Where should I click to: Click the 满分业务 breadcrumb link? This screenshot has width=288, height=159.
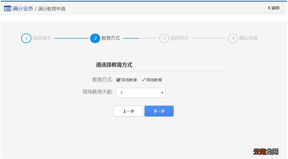pyautogui.click(x=22, y=9)
